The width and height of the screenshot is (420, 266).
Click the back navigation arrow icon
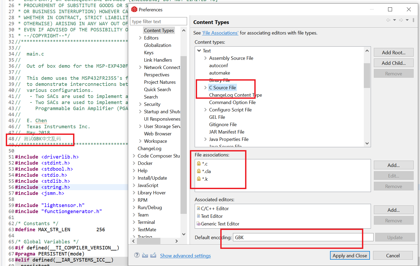pos(388,20)
